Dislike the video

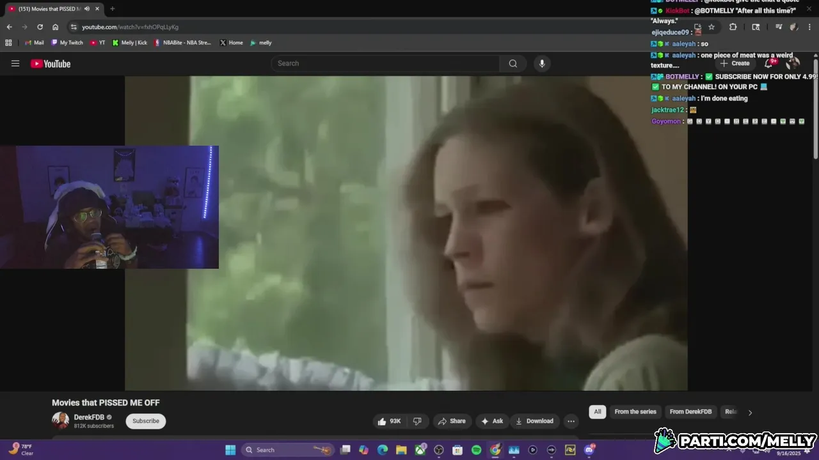tap(417, 421)
